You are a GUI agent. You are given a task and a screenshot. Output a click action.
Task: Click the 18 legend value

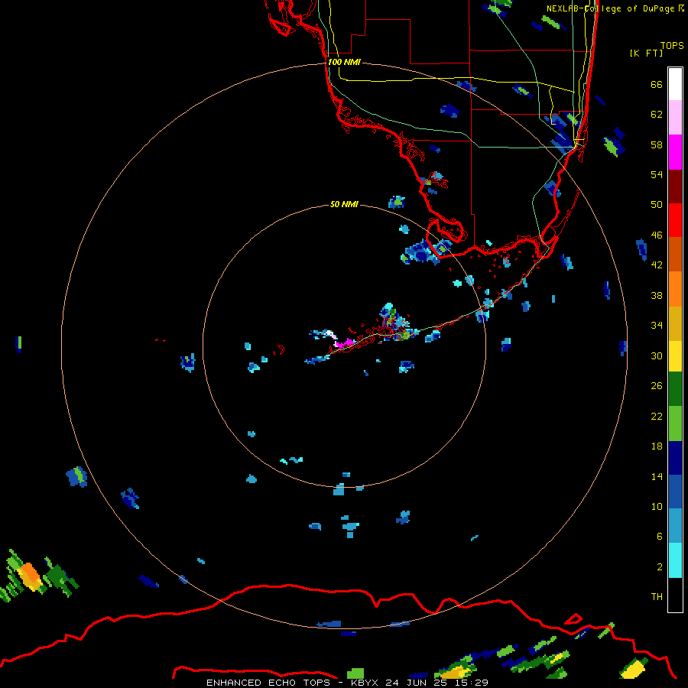click(x=657, y=446)
